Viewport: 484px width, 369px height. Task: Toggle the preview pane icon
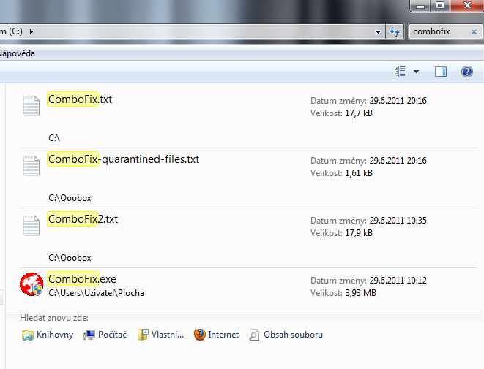(441, 72)
